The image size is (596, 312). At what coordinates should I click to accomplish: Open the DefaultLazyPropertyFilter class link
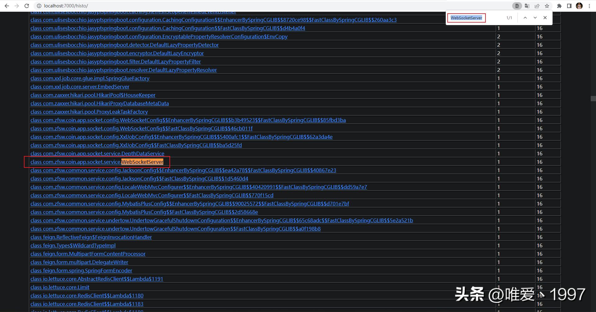[115, 62]
